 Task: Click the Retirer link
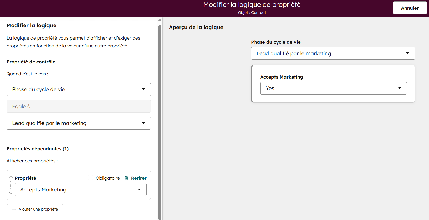[x=139, y=178]
